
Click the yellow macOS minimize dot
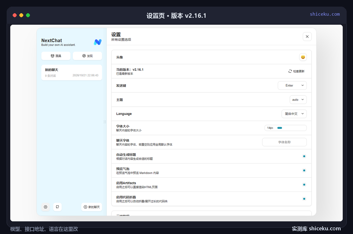point(21,15)
